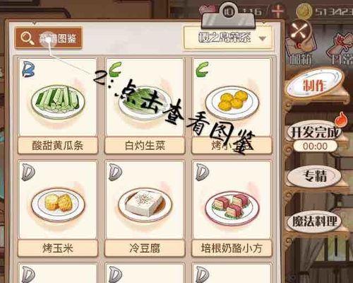This screenshot has width=353, height=283.
Task: Open the 开发完成 development plate
Action: pos(314,132)
